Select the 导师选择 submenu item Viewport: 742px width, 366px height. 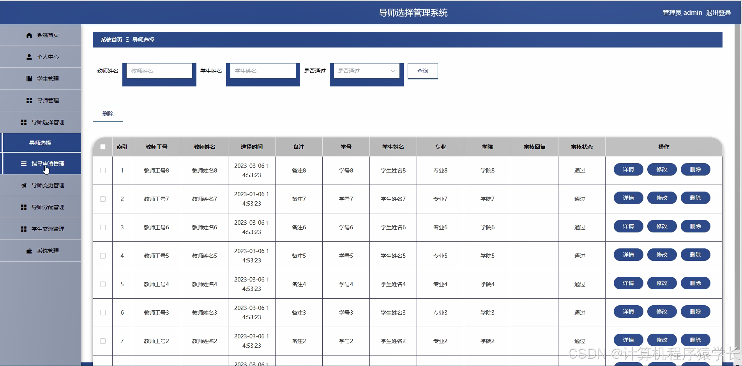[x=41, y=143]
